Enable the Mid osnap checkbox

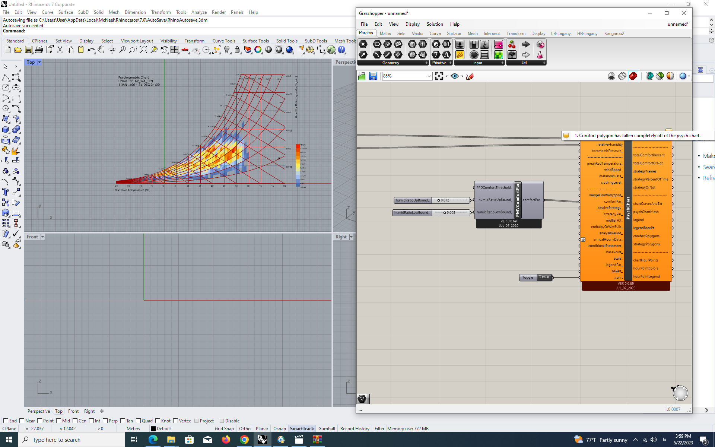tap(58, 421)
